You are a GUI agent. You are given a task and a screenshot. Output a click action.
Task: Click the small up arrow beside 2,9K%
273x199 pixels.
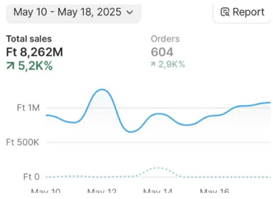(x=154, y=65)
